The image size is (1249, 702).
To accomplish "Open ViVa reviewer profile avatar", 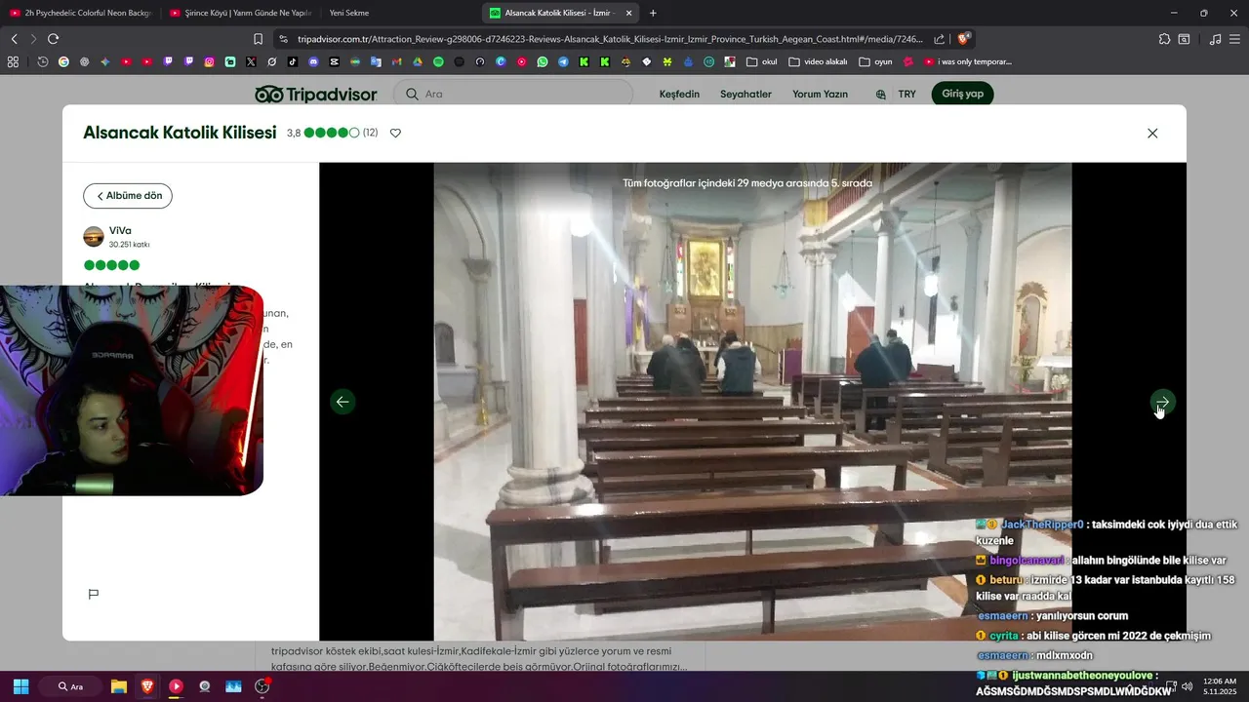I will coord(94,237).
